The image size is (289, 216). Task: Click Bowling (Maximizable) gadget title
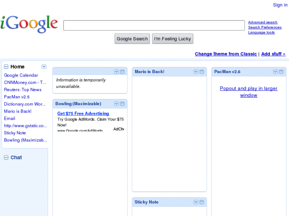tap(78, 104)
